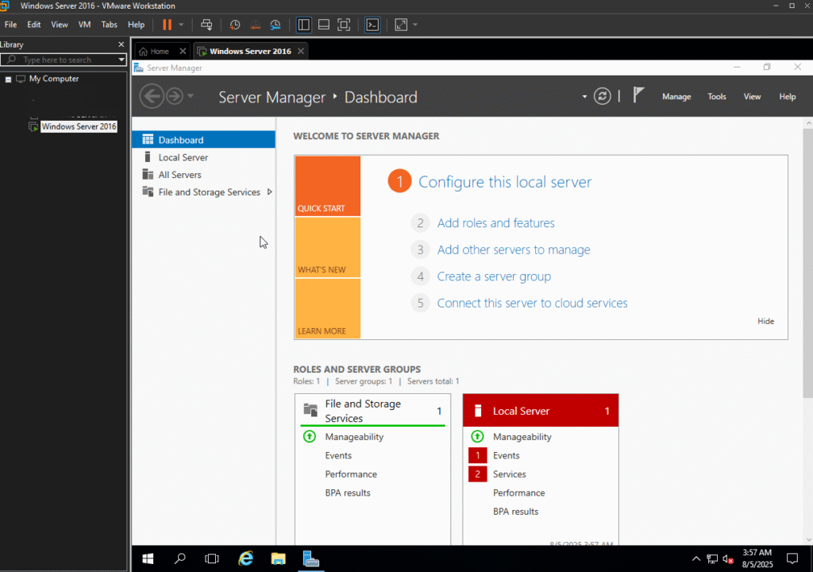Open notifications flag in Server Manager
Viewport: 813px width, 572px height.
[638, 95]
